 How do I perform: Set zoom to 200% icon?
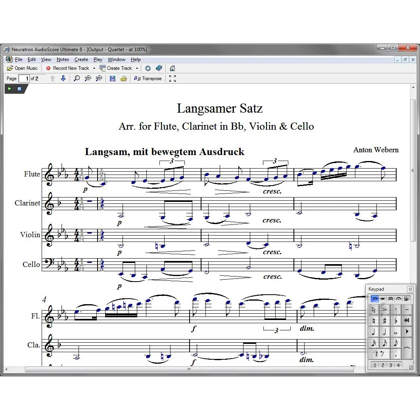[x=99, y=79]
